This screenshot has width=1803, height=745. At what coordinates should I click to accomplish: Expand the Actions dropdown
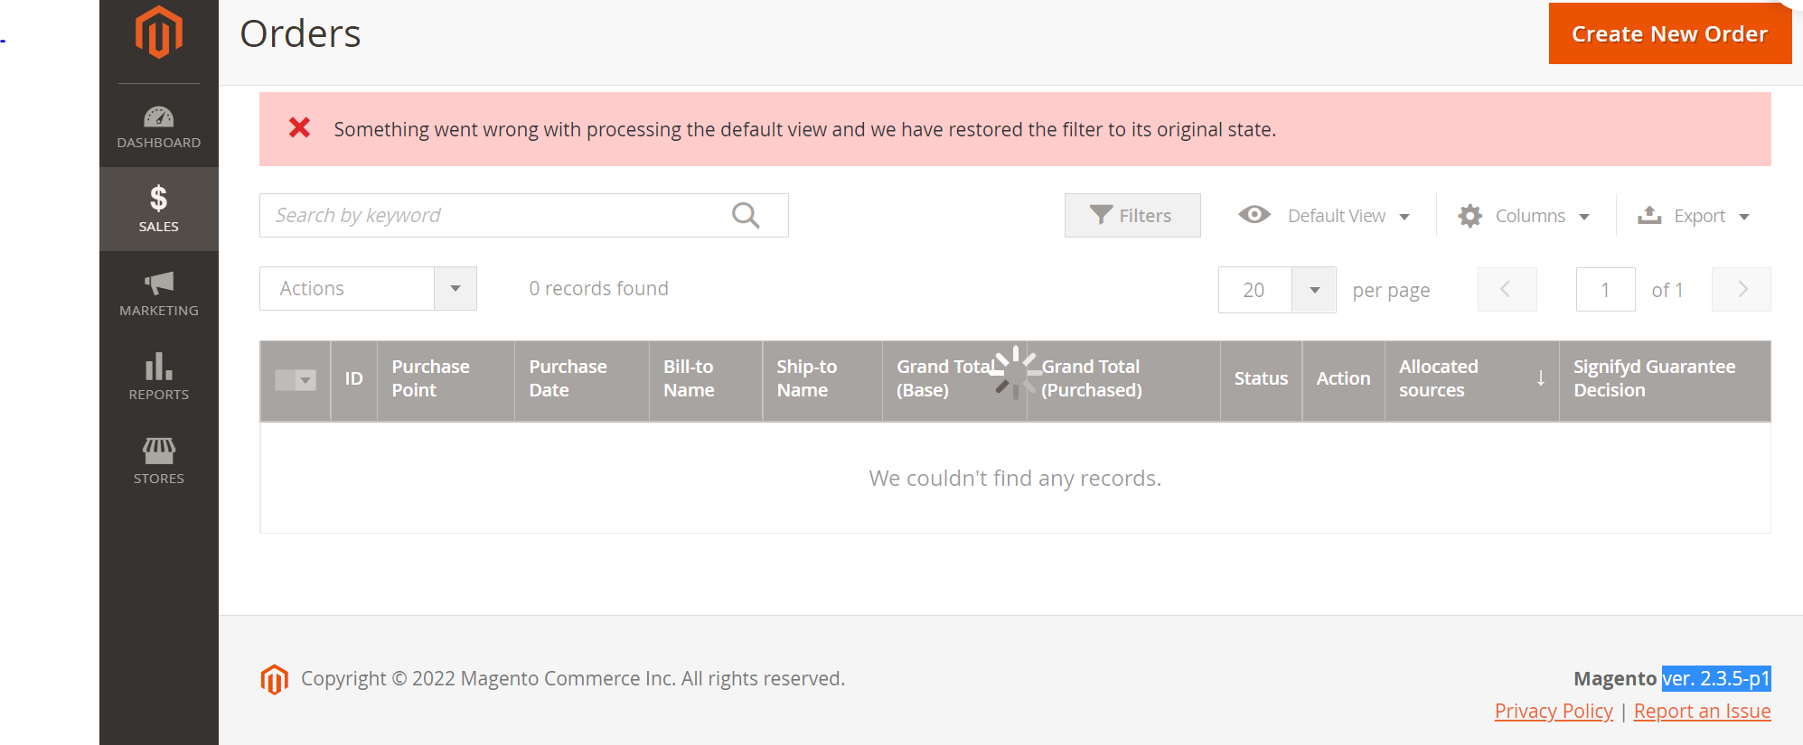[x=456, y=288]
